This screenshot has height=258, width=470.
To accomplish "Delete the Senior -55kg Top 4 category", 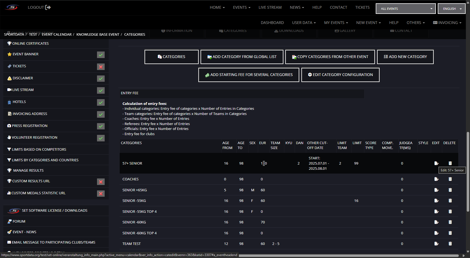I will click(450, 211).
